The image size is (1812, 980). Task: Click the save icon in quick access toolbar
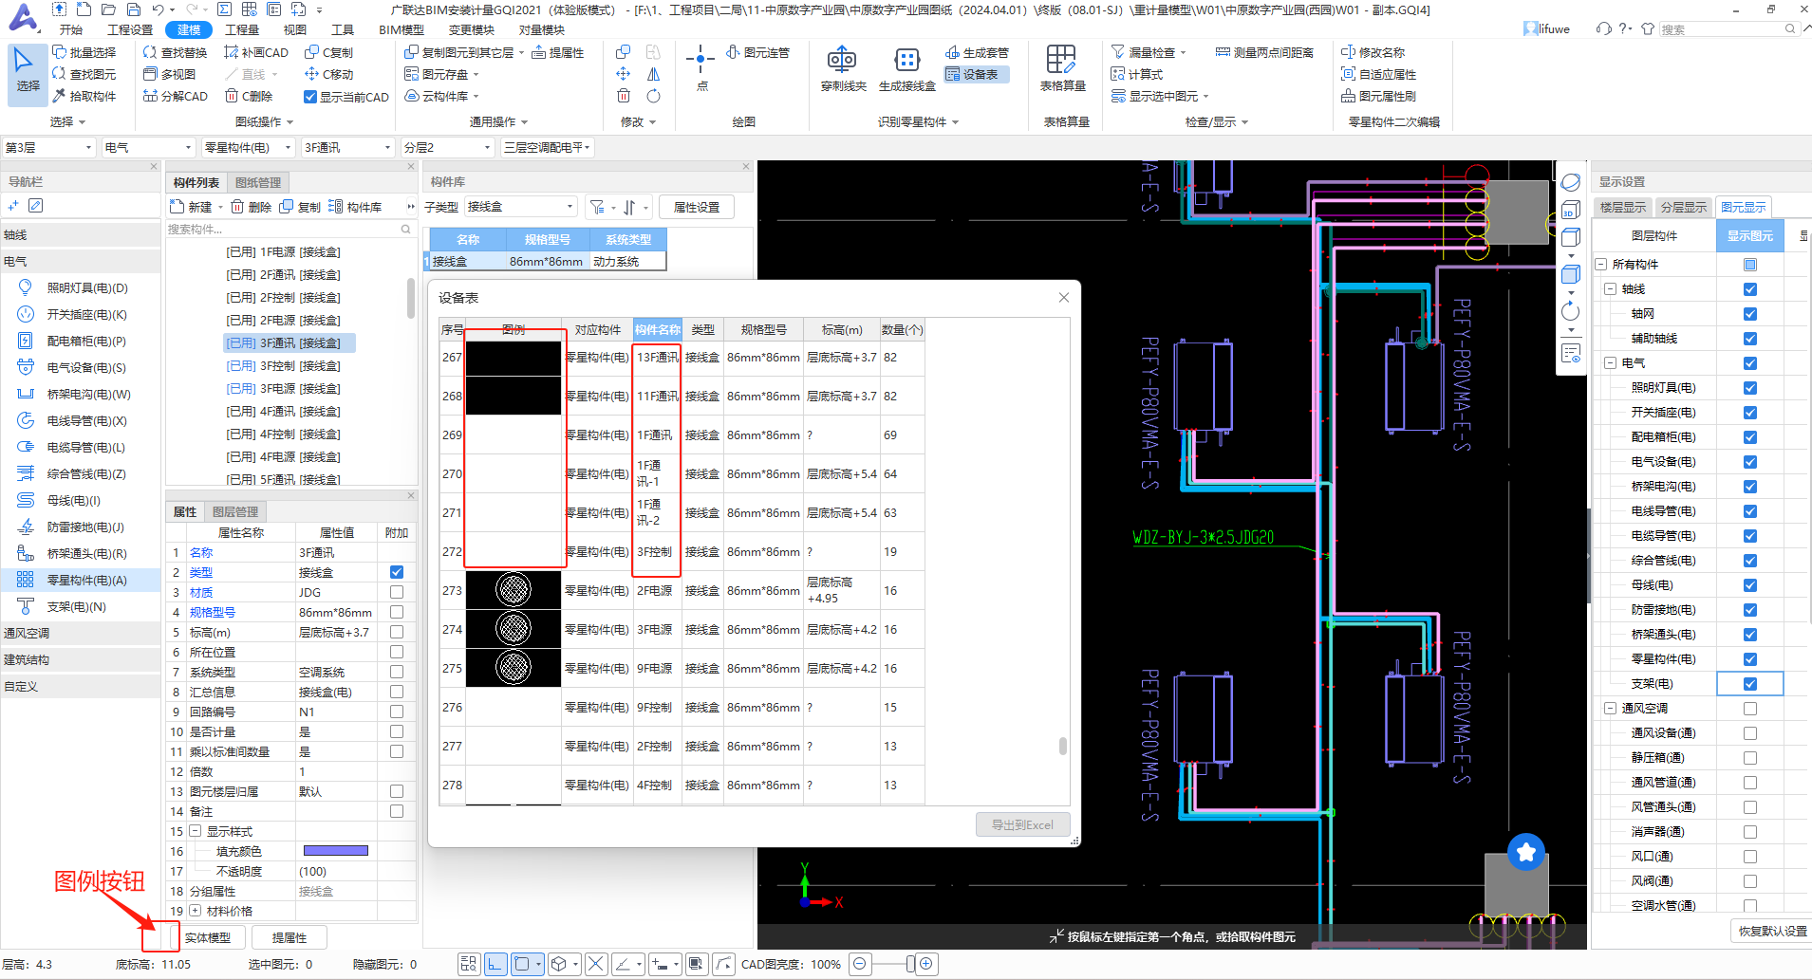(x=134, y=9)
